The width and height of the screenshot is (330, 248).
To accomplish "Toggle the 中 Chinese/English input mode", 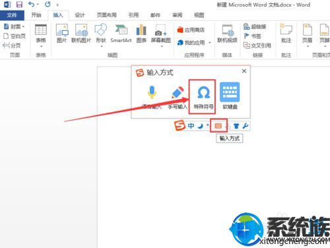I will [191, 126].
